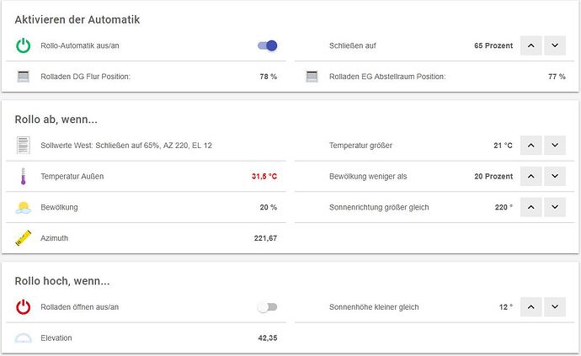Click the Temperatur Außen 31,5 °C value
The image size is (581, 356).
(x=264, y=177)
